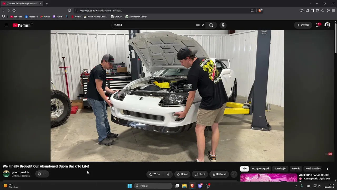Image resolution: width=337 pixels, height=190 pixels.
Task: Expand the tab search dropdown arrow
Action: [310, 3]
